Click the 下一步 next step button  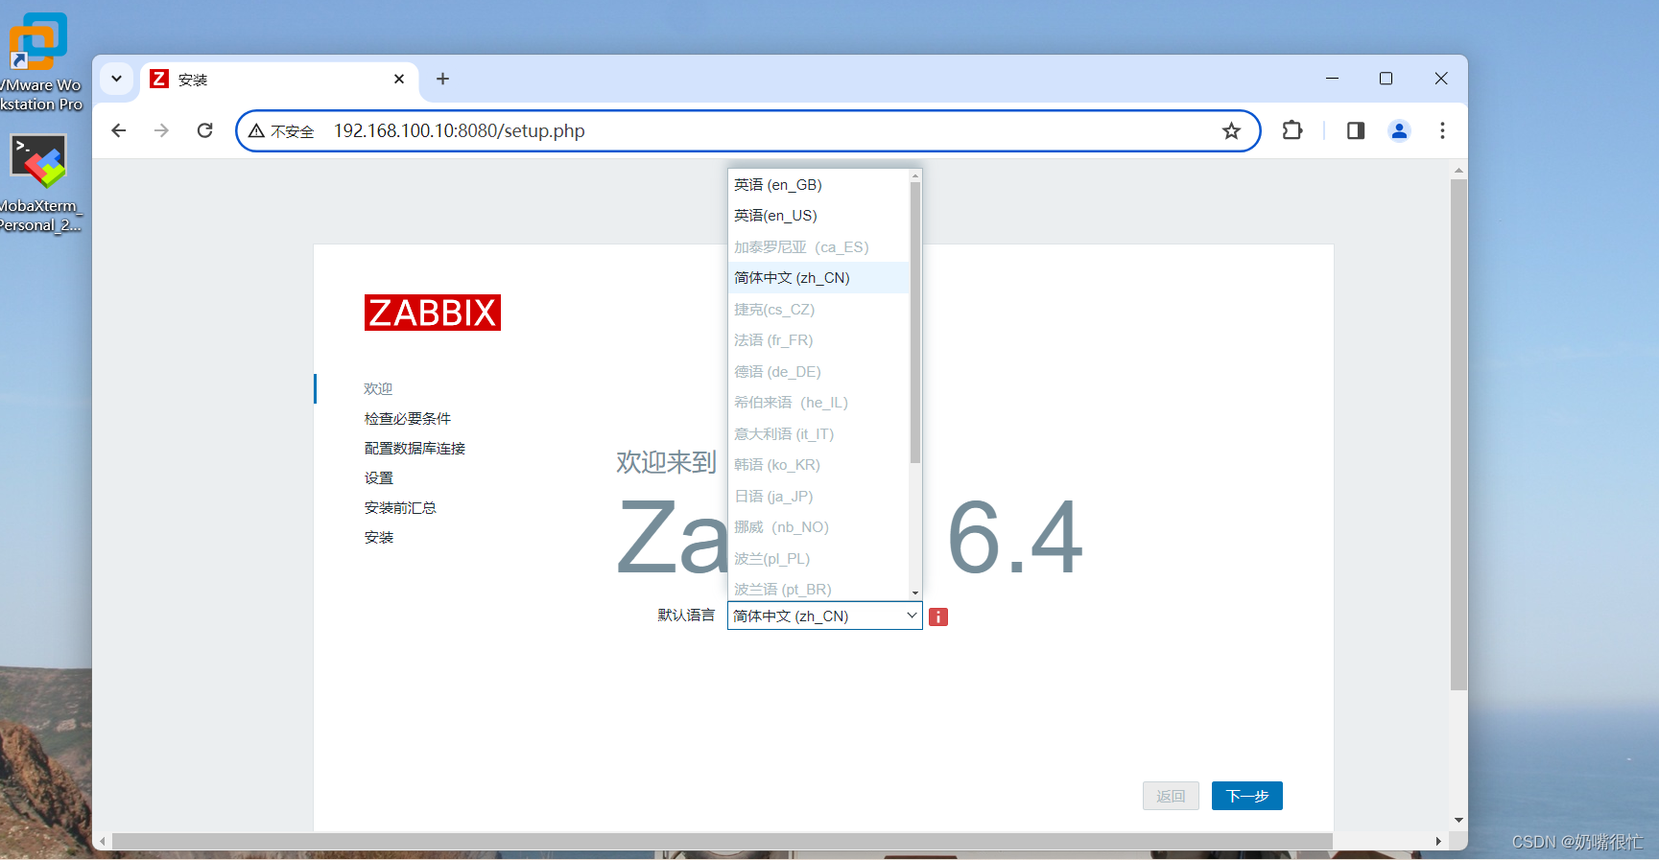tap(1247, 796)
